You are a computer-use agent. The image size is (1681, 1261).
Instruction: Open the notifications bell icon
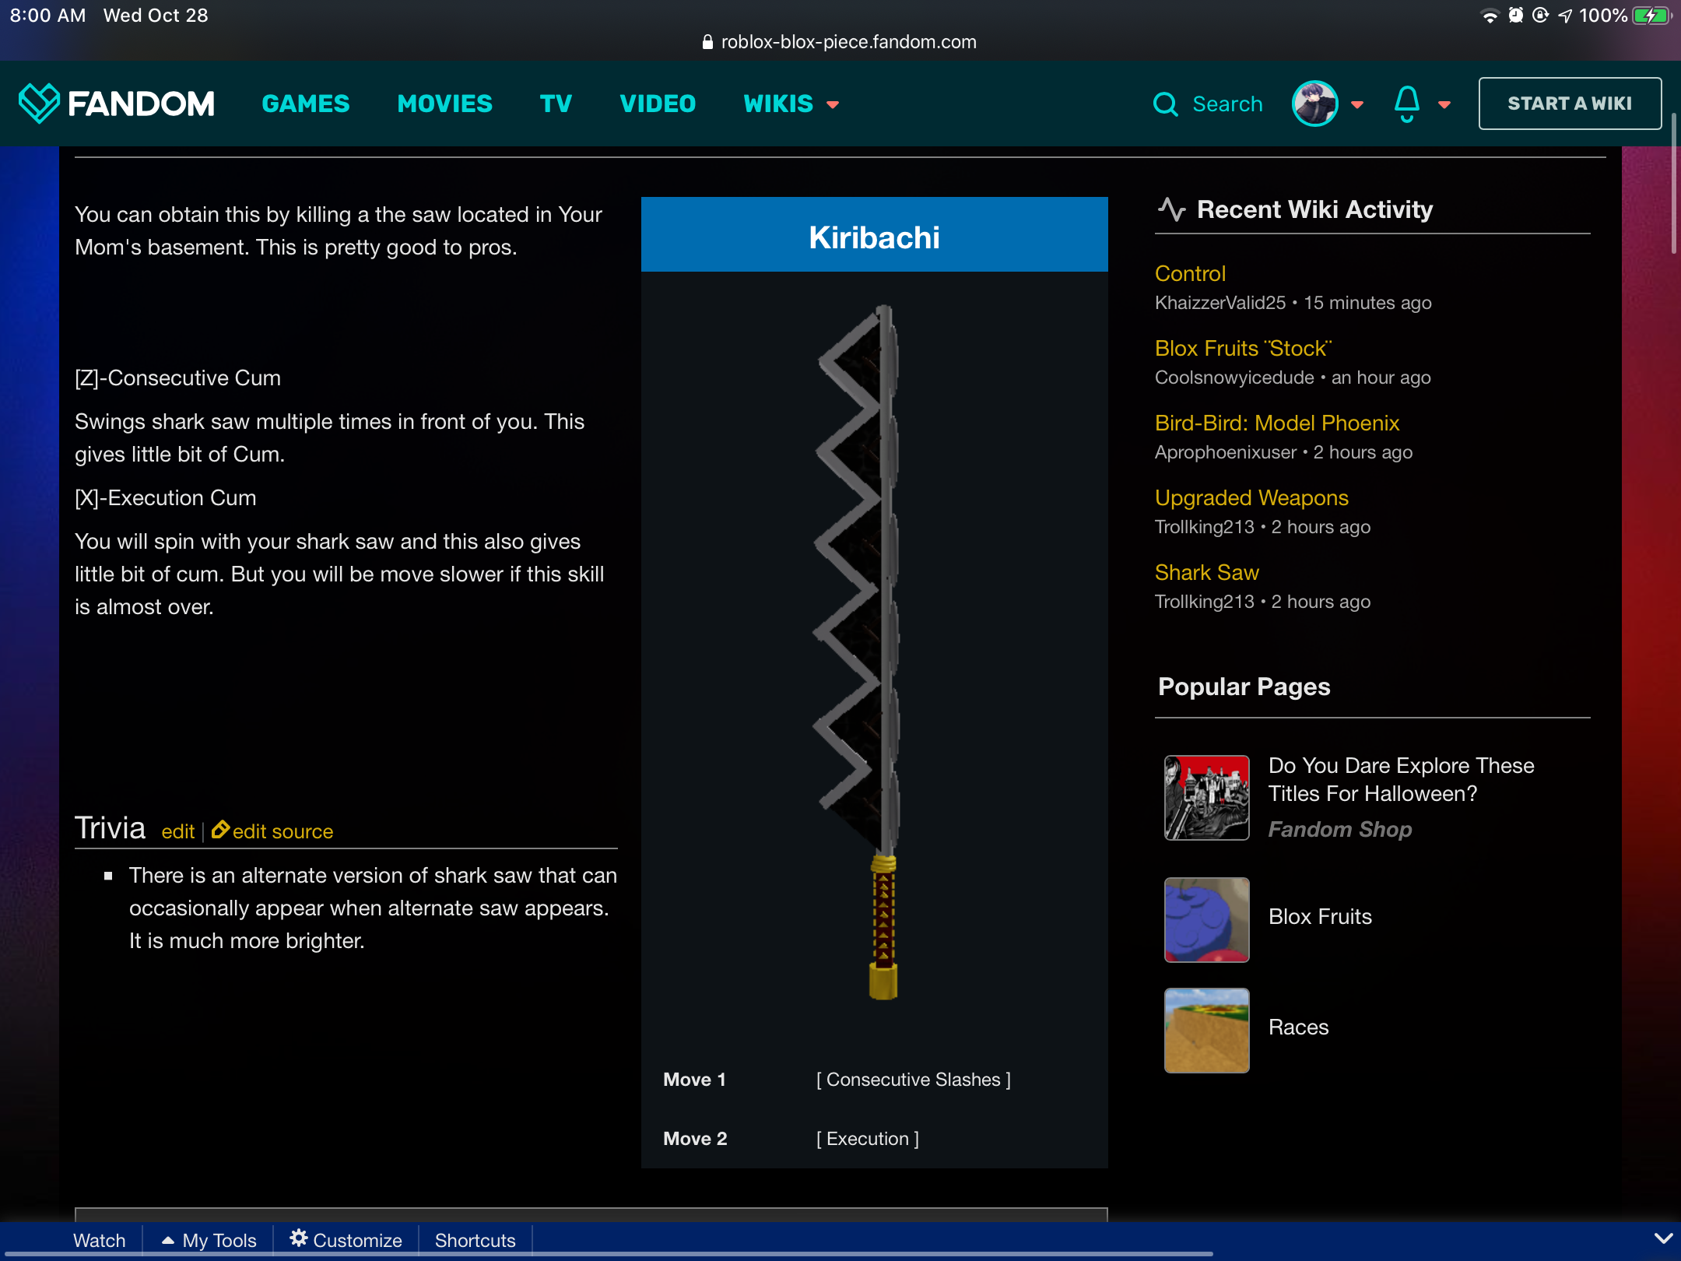tap(1406, 104)
